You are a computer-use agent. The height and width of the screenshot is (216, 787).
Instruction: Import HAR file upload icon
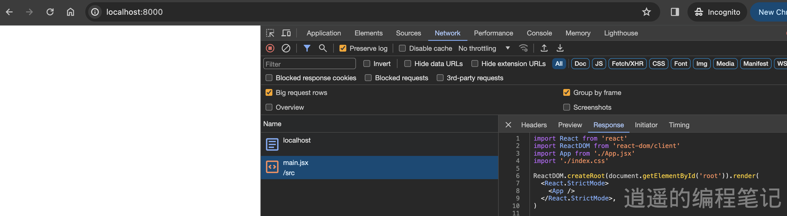(544, 48)
